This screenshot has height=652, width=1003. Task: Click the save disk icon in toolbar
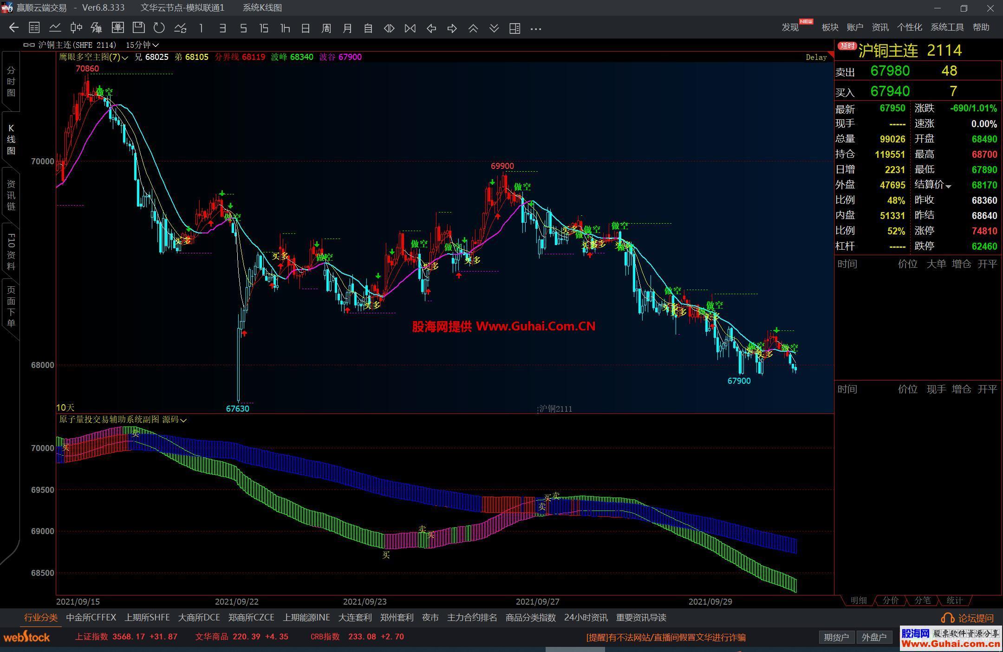(x=138, y=28)
